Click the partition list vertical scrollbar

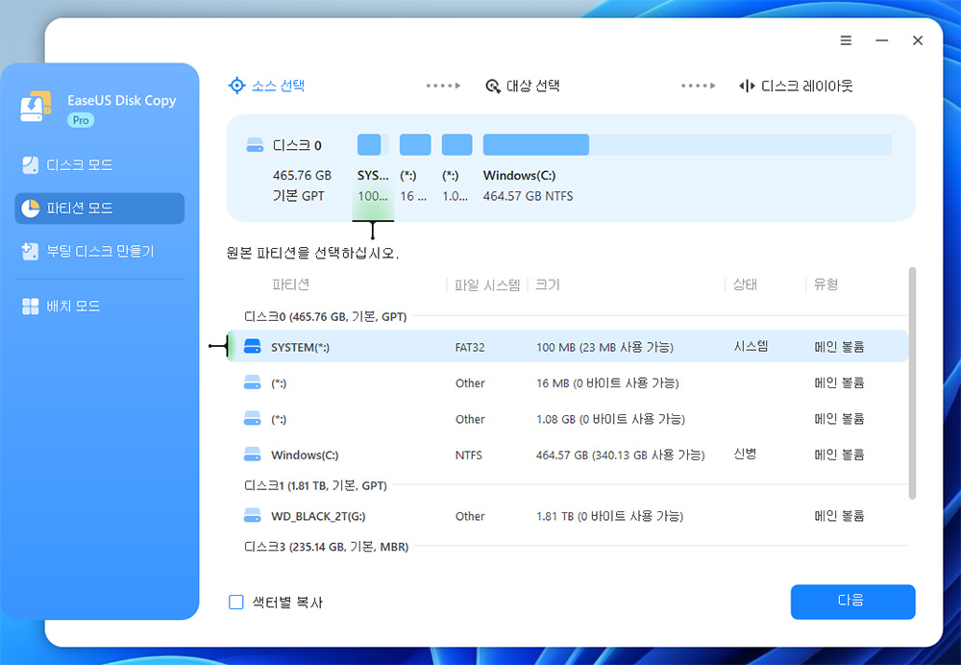[913, 383]
